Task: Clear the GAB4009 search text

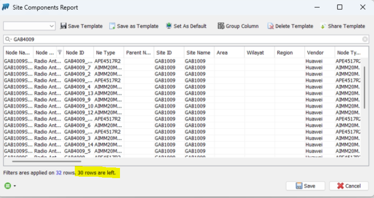Action: (365, 39)
